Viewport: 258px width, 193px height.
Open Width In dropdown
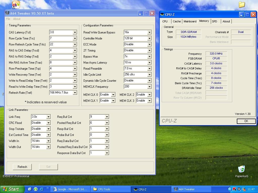point(48,141)
